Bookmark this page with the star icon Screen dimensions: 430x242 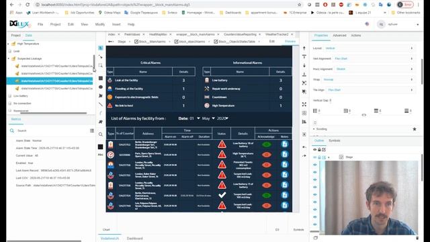click(x=299, y=5)
